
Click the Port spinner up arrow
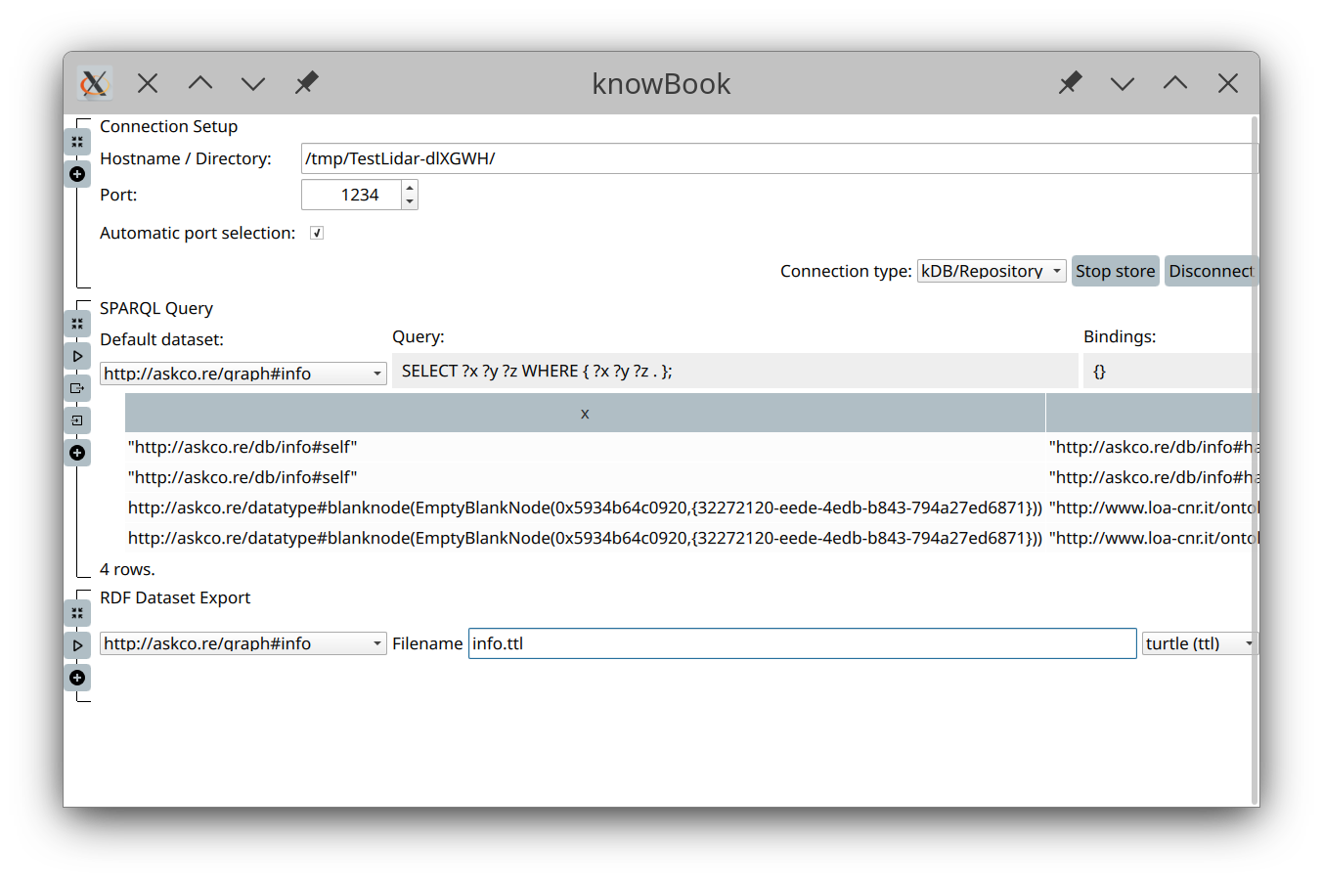pos(408,188)
